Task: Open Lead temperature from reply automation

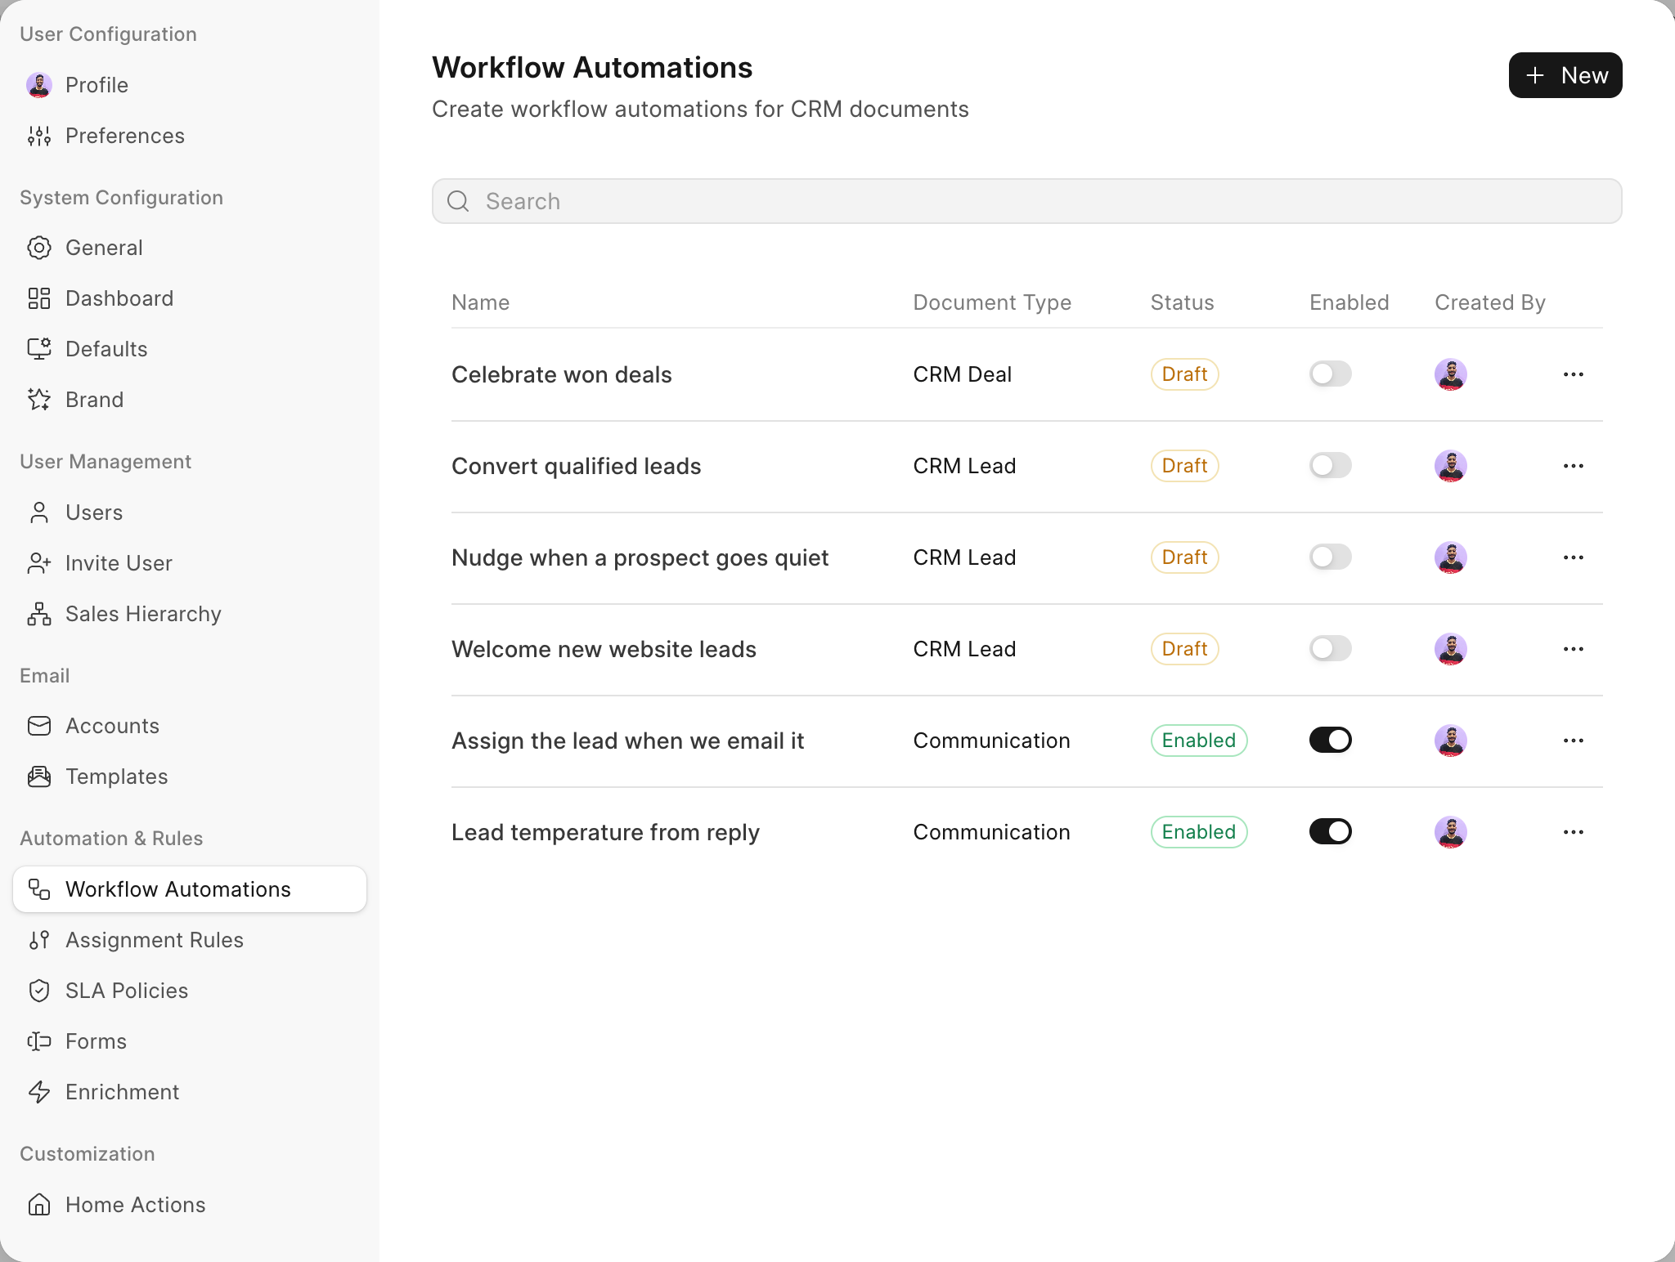Action: point(605,832)
